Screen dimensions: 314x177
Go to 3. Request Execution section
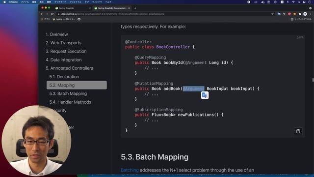66,51
